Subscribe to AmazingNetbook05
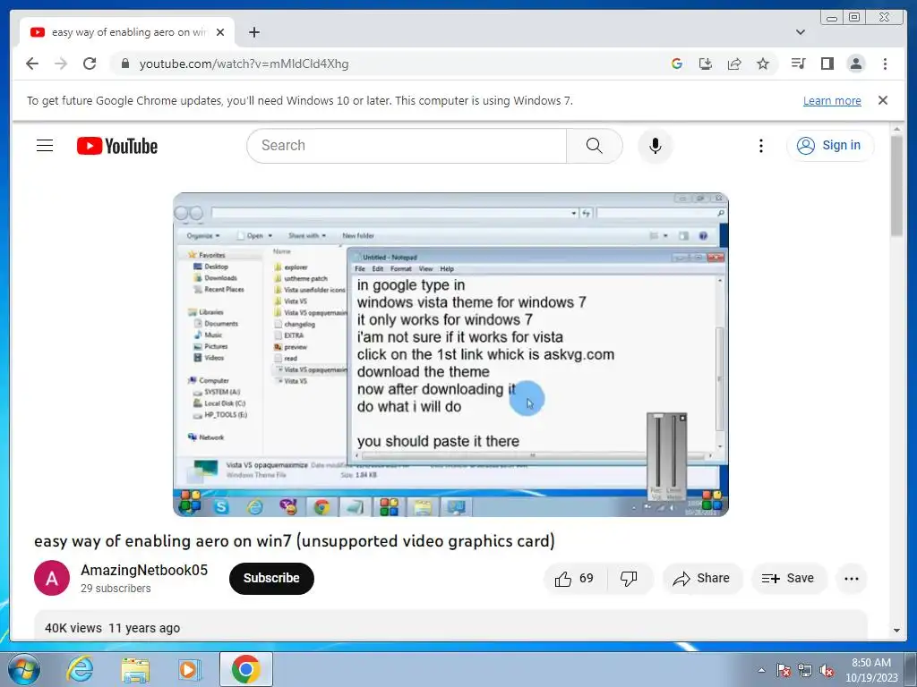The image size is (917, 687). click(x=271, y=579)
